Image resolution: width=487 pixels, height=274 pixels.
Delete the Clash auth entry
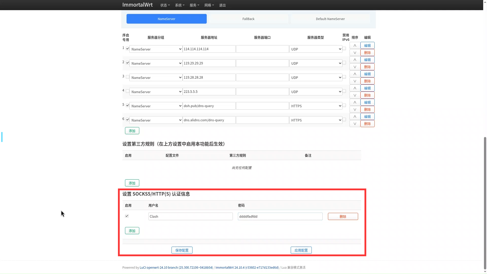coord(343,216)
